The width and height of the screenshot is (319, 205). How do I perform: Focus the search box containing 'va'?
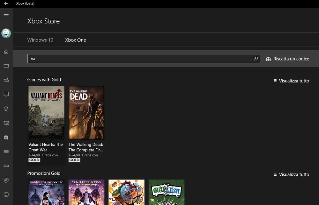(144, 59)
